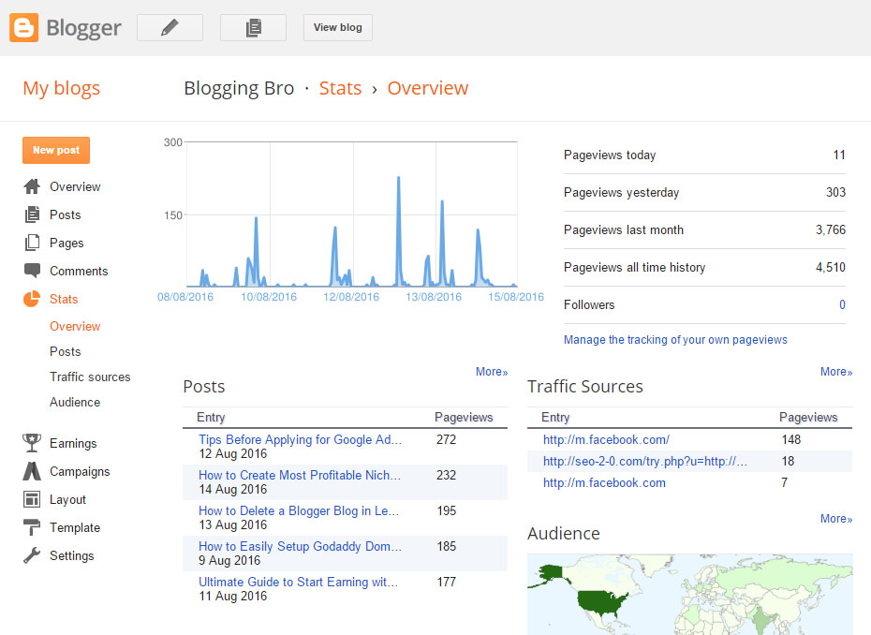The width and height of the screenshot is (871, 635).
Task: Click the Posts document icon in sidebar
Action: [32, 214]
